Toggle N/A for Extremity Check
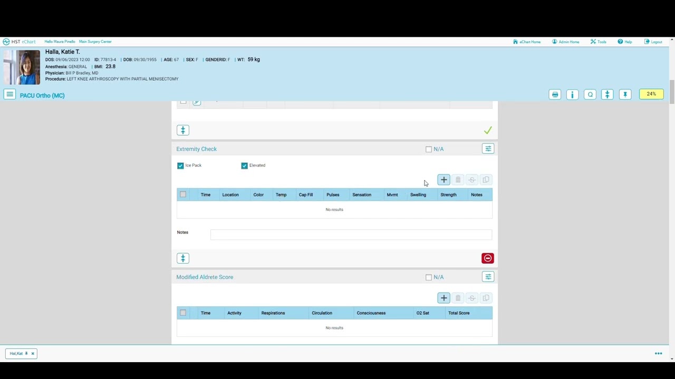Image resolution: width=675 pixels, height=379 pixels. (429, 149)
